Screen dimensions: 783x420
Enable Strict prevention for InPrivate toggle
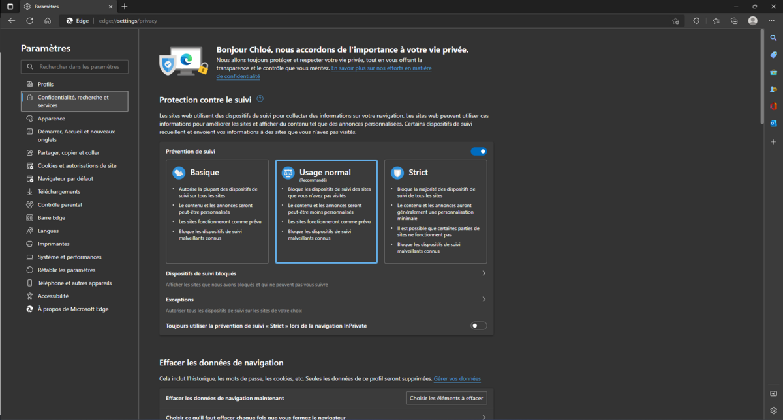479,326
